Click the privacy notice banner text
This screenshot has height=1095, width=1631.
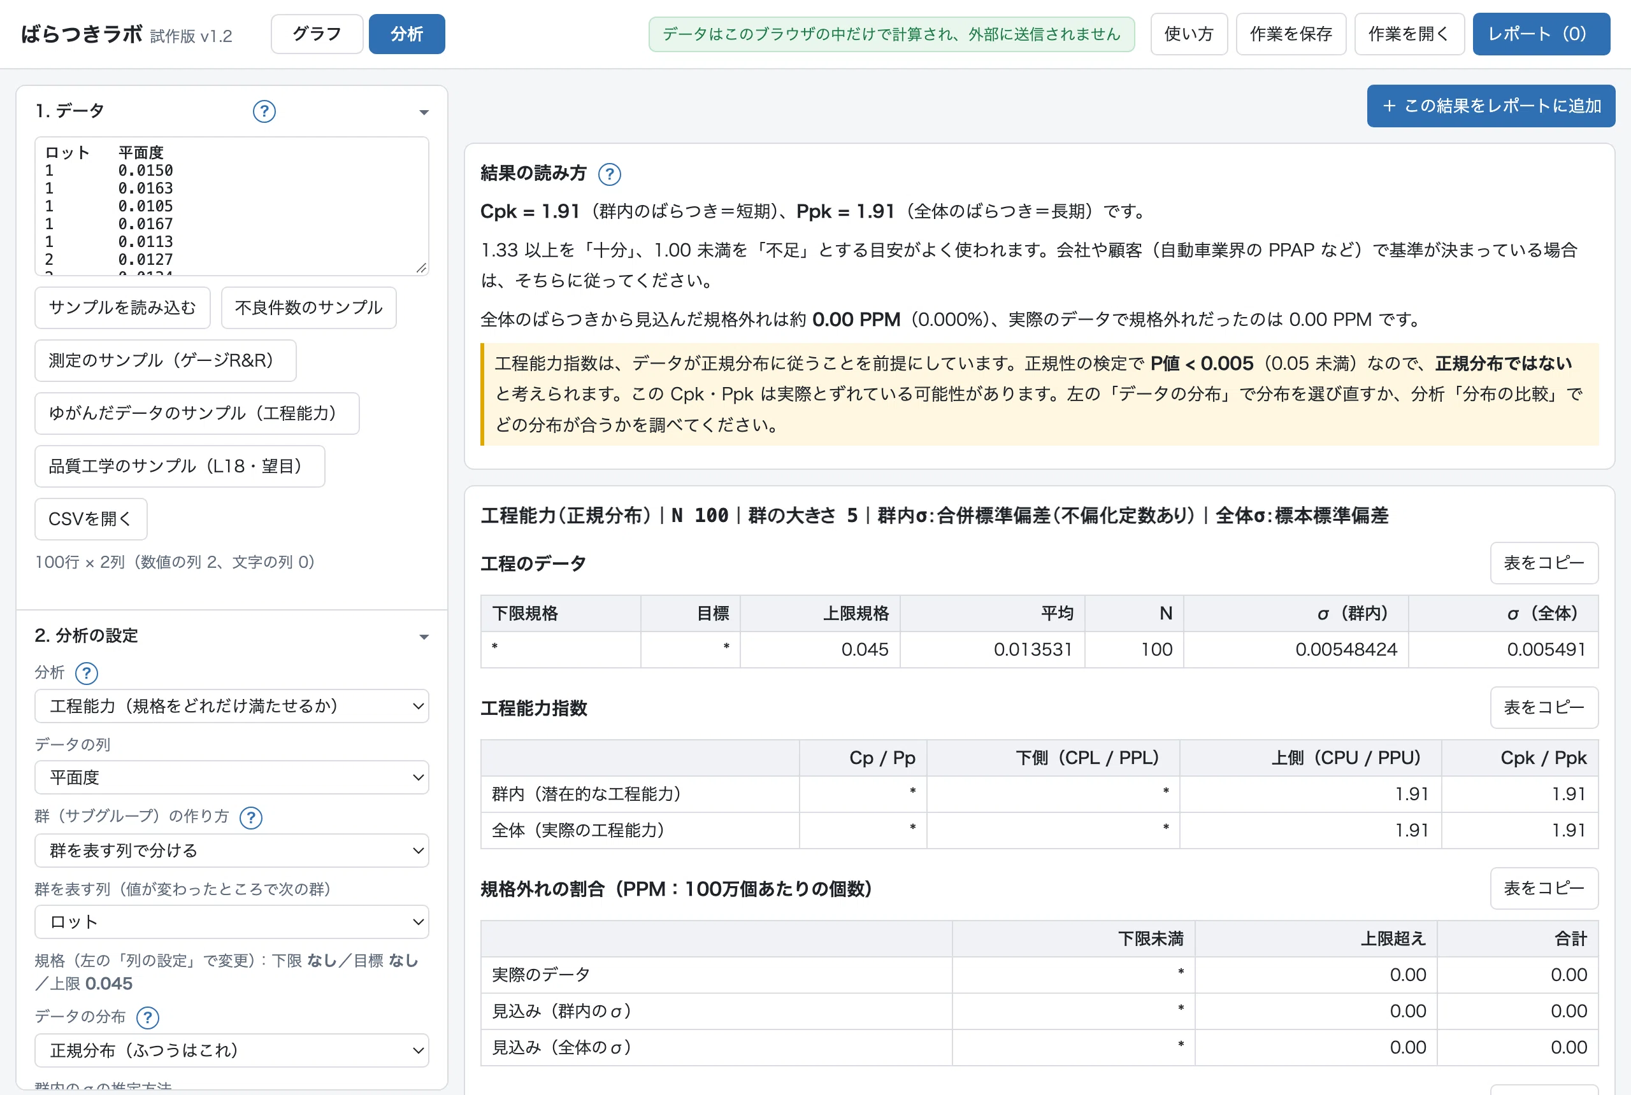click(891, 34)
